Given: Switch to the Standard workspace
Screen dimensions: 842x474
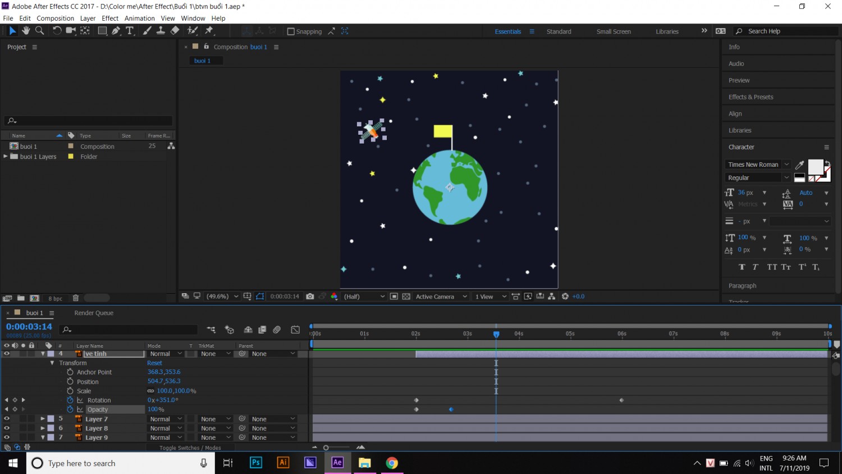Looking at the screenshot, I should pyautogui.click(x=559, y=31).
